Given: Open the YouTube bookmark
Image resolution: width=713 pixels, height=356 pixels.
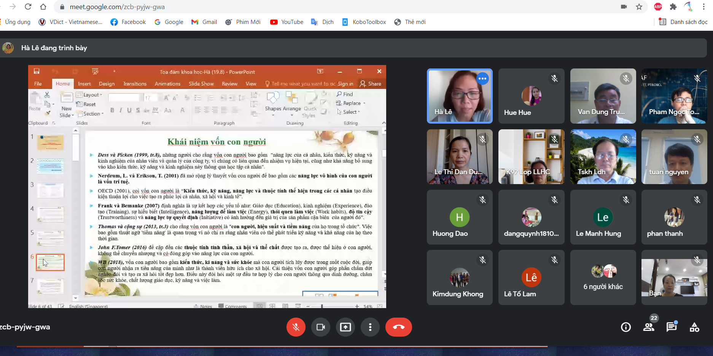Looking at the screenshot, I should (287, 22).
